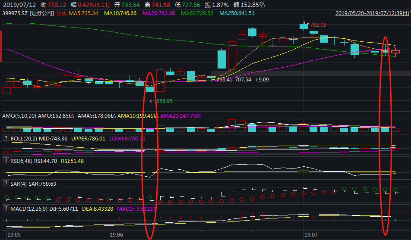Click the MA5:735.34 legend value

tap(83, 13)
